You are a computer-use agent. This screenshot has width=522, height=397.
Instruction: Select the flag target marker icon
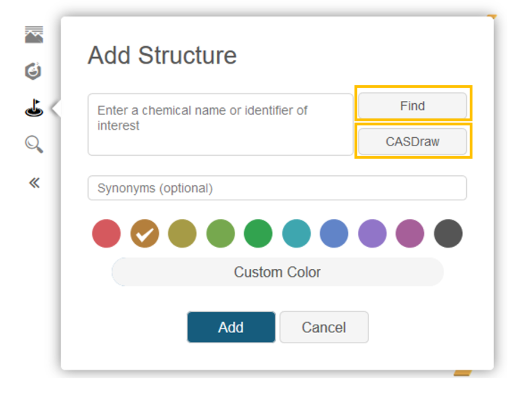tap(34, 108)
